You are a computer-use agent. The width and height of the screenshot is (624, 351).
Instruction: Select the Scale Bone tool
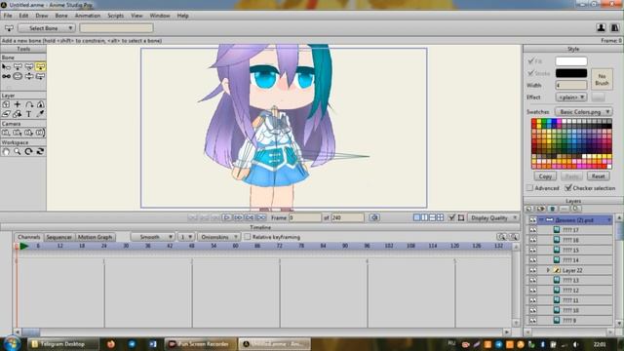click(29, 66)
